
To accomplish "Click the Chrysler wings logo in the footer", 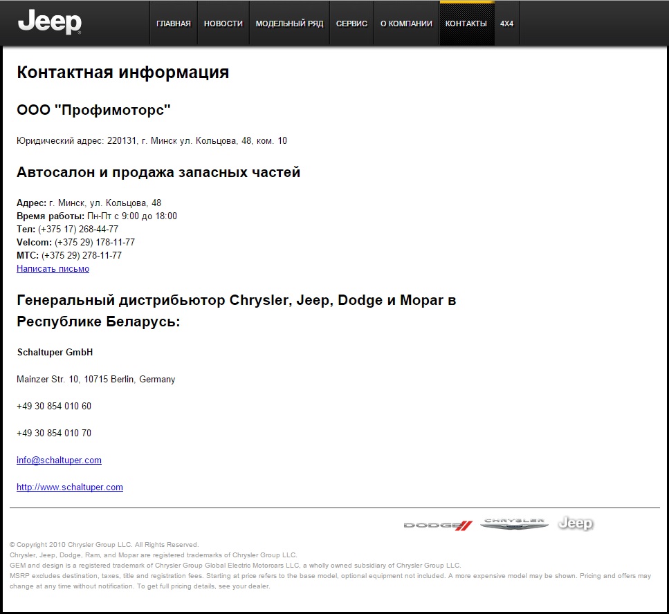I will 514,524.
